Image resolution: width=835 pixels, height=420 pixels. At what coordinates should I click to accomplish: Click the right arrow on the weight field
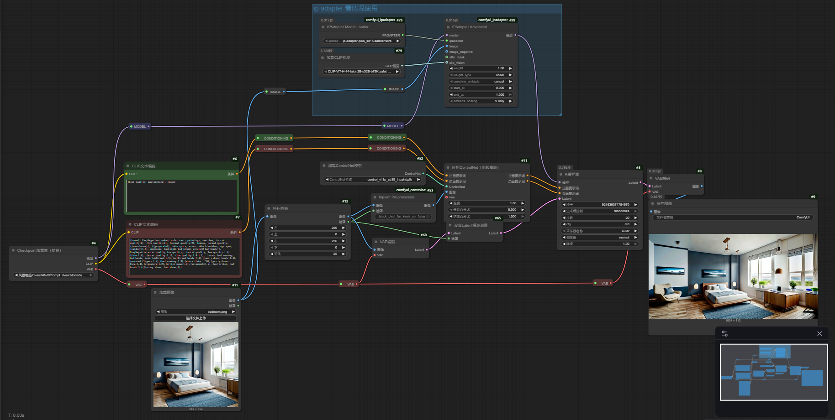pos(510,68)
